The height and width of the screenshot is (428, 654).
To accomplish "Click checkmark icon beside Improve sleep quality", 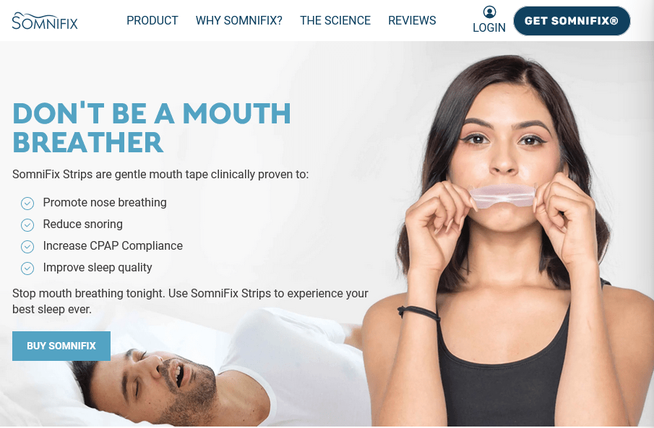I will pos(27,268).
